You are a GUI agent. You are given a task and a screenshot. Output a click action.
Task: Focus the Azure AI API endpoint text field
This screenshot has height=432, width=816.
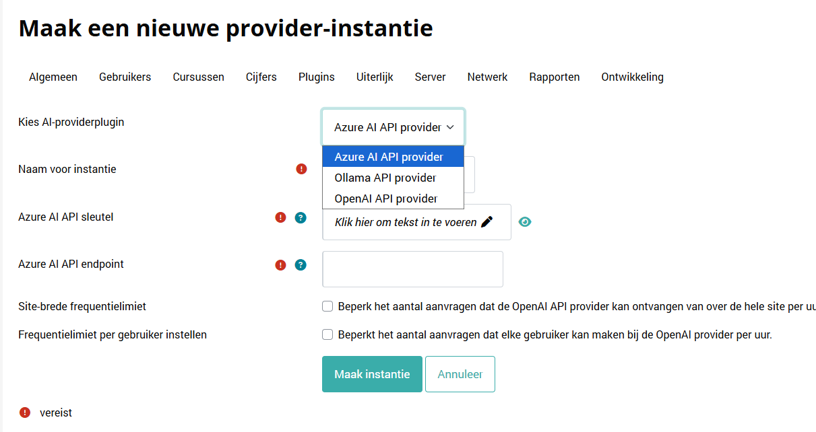pos(412,269)
